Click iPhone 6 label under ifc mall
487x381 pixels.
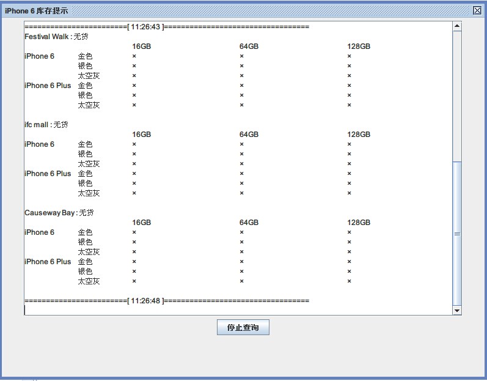[40, 144]
